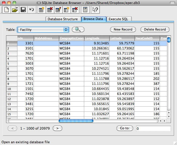Save database with floppy disk icon

tap(23, 10)
